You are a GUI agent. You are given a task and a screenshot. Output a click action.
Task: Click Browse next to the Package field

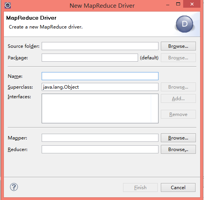click(x=178, y=57)
